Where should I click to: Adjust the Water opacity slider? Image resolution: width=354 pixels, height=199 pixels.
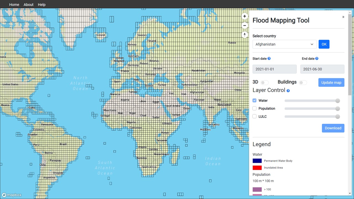tap(312, 101)
